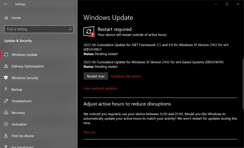Viewport: 244px width, 148px height.
Task: Click the Home icon in sidebar
Action: pyautogui.click(x=6, y=18)
